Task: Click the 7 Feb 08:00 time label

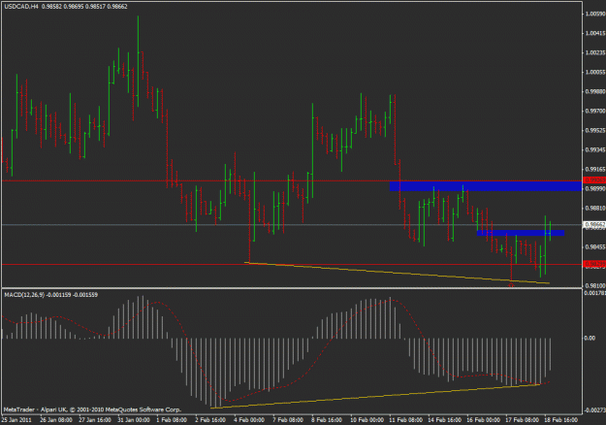Action: coord(288,419)
